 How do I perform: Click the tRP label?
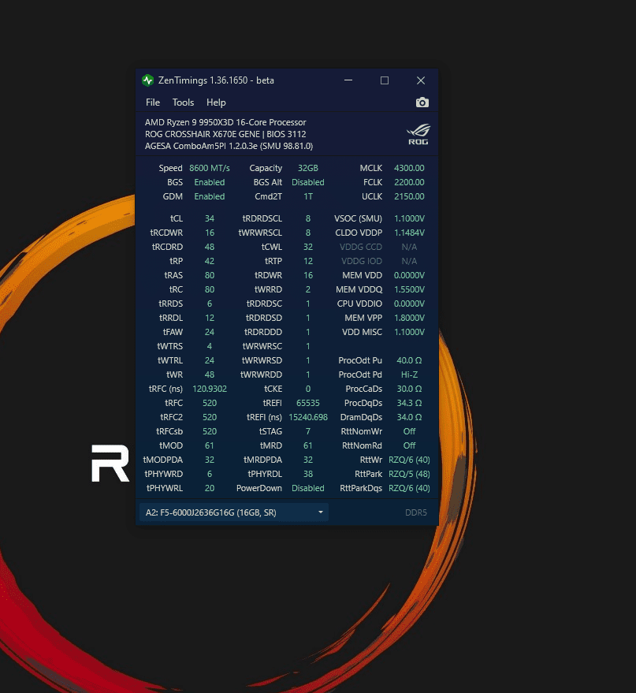tap(177, 261)
